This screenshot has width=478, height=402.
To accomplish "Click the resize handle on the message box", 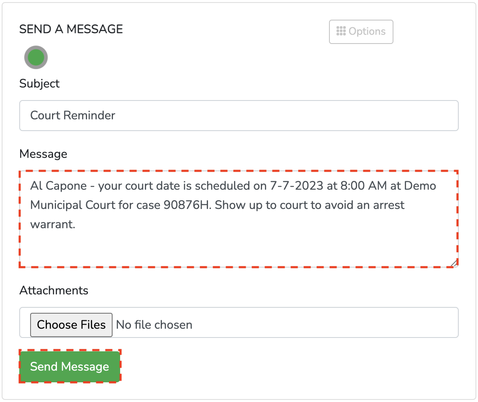I will point(454,263).
